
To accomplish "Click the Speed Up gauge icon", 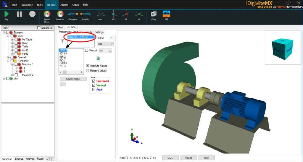I will pos(60,14).
